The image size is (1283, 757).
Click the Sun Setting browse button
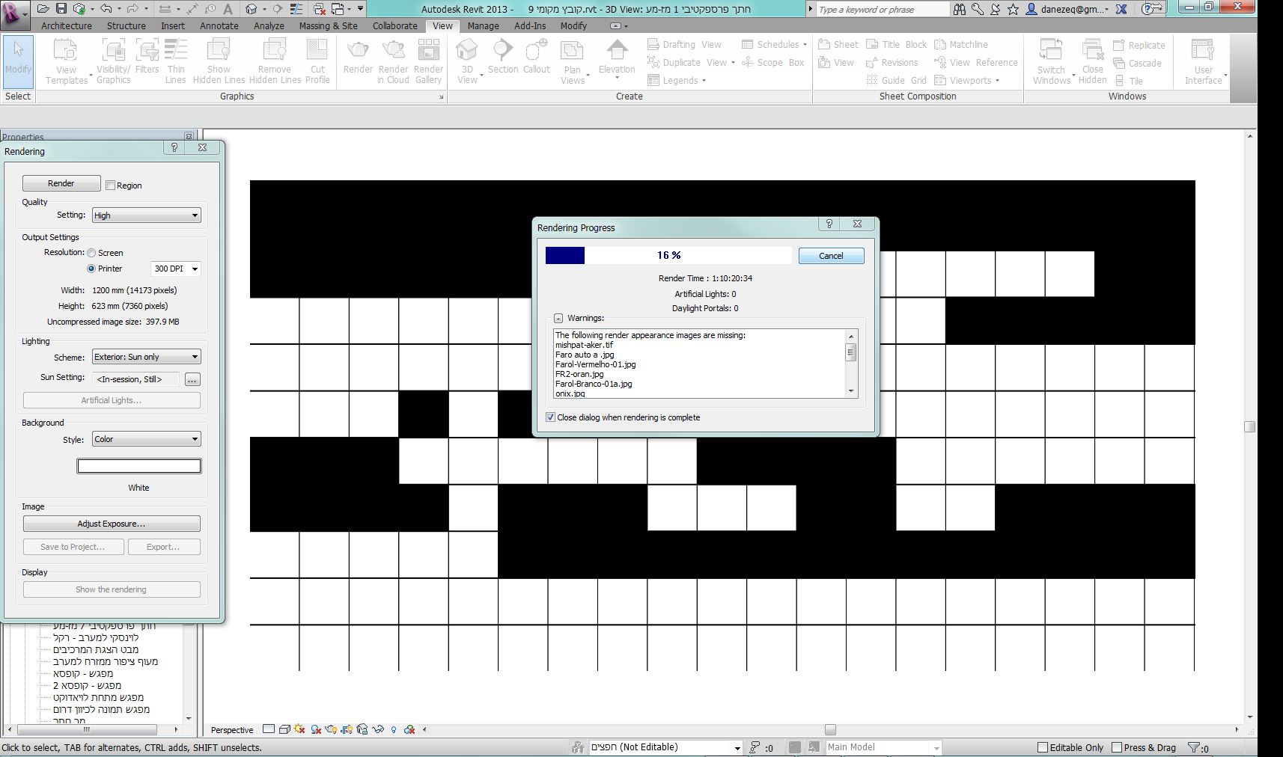pos(192,379)
